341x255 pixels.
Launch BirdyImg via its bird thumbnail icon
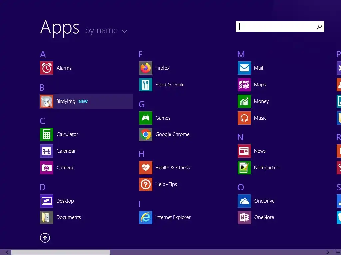click(47, 101)
